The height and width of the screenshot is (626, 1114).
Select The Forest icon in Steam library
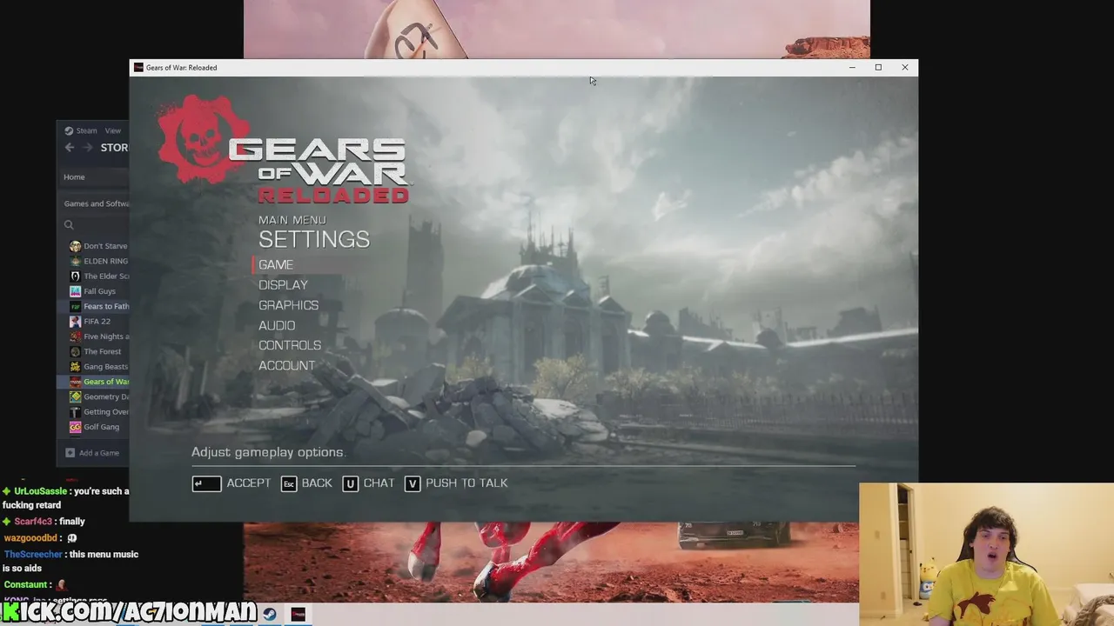[x=76, y=351]
